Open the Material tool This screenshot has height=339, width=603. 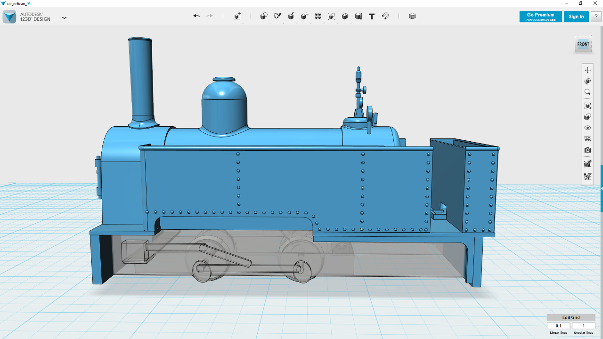[x=413, y=16]
